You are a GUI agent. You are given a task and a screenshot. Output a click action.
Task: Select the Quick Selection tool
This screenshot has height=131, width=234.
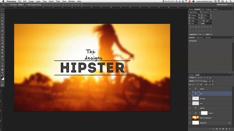click(x=2, y=21)
